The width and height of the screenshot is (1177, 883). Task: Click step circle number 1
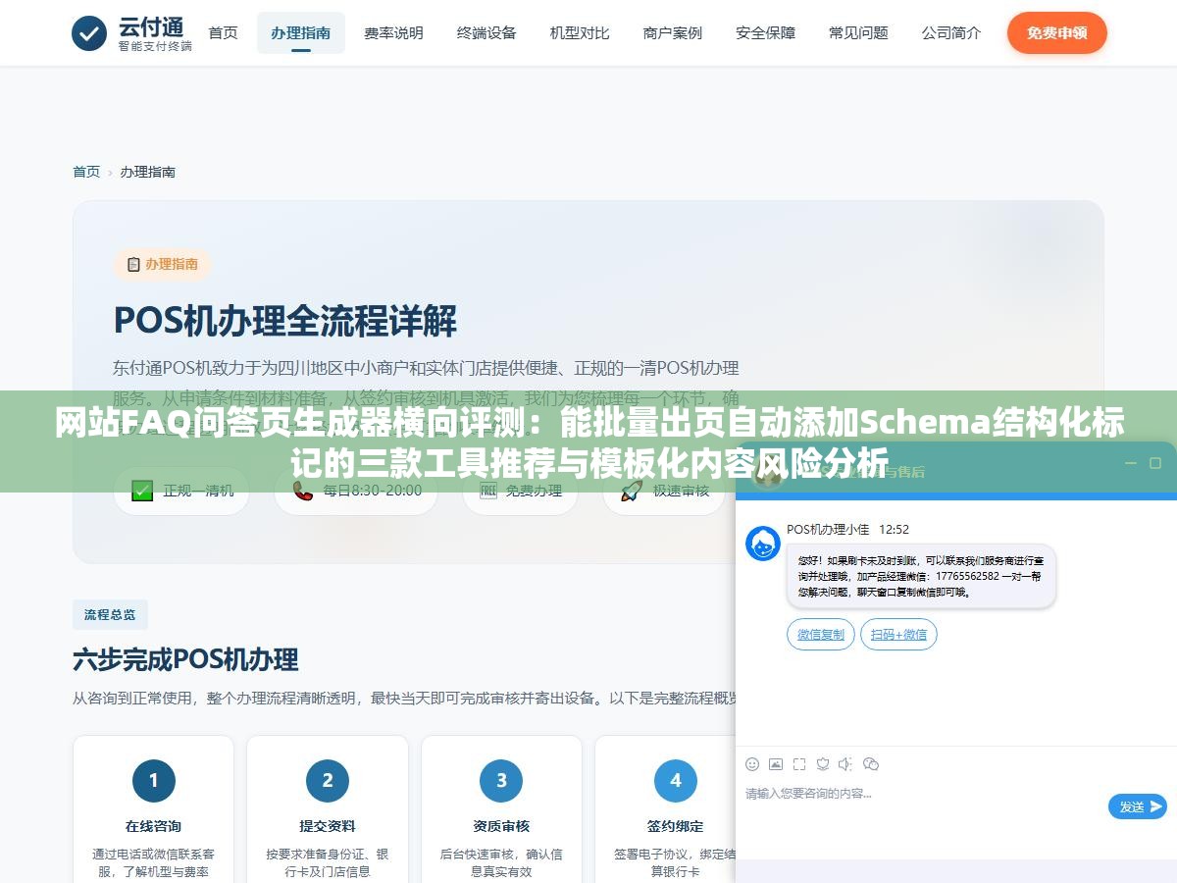(x=153, y=781)
